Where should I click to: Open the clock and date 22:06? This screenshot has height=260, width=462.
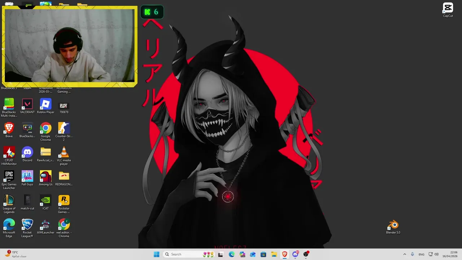[x=450, y=254]
